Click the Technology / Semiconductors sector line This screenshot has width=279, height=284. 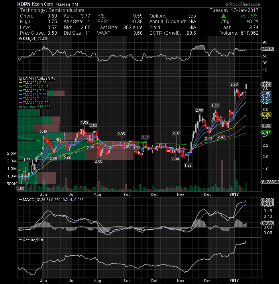[52, 10]
